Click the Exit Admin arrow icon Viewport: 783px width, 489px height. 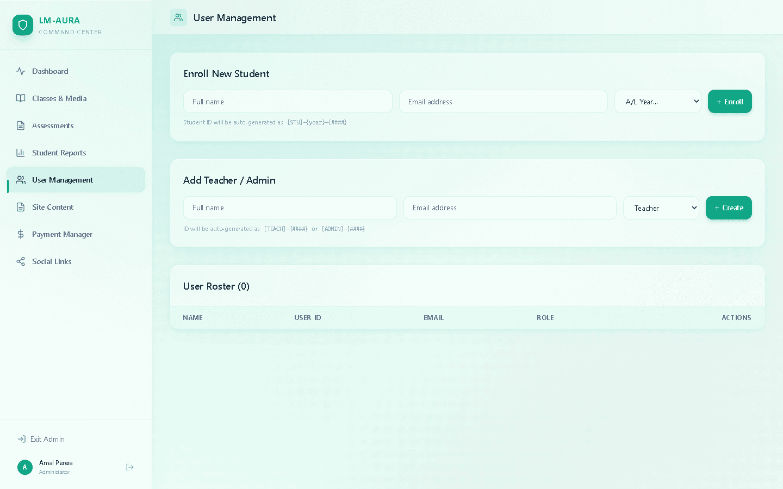click(x=22, y=439)
